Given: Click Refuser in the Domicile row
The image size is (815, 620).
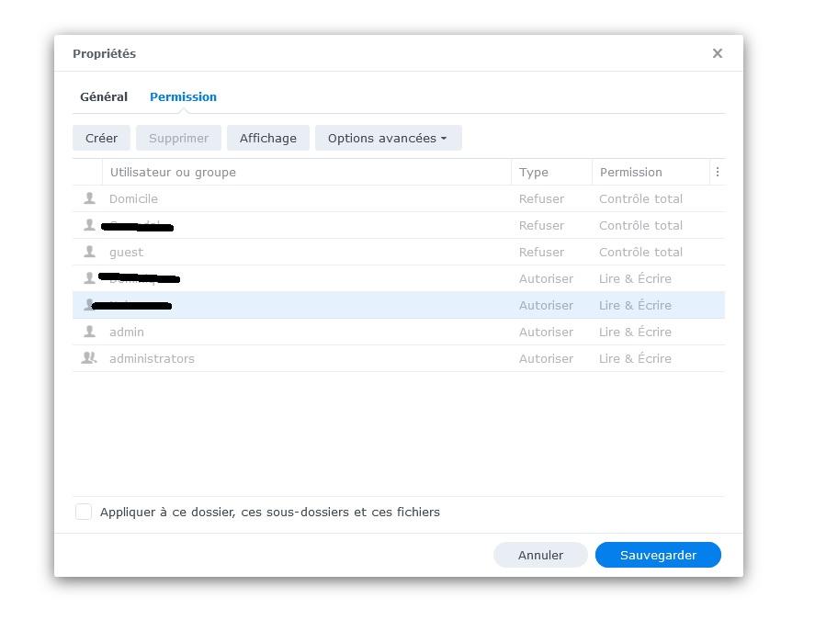Looking at the screenshot, I should 541,198.
